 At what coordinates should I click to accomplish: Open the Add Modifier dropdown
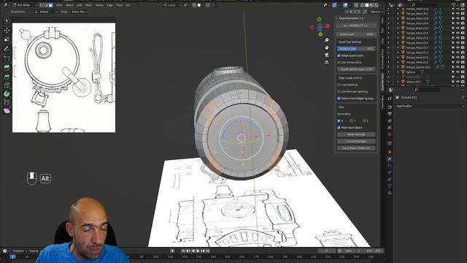coord(430,106)
